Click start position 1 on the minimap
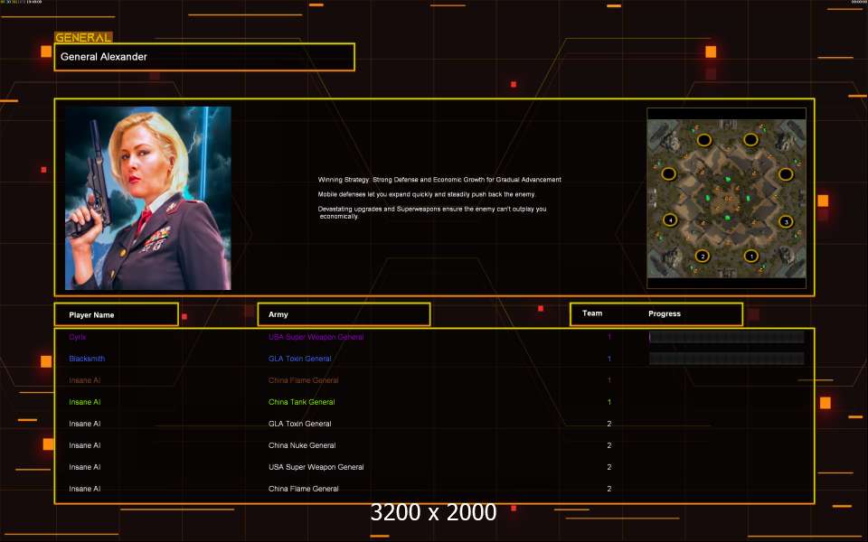 [x=750, y=256]
